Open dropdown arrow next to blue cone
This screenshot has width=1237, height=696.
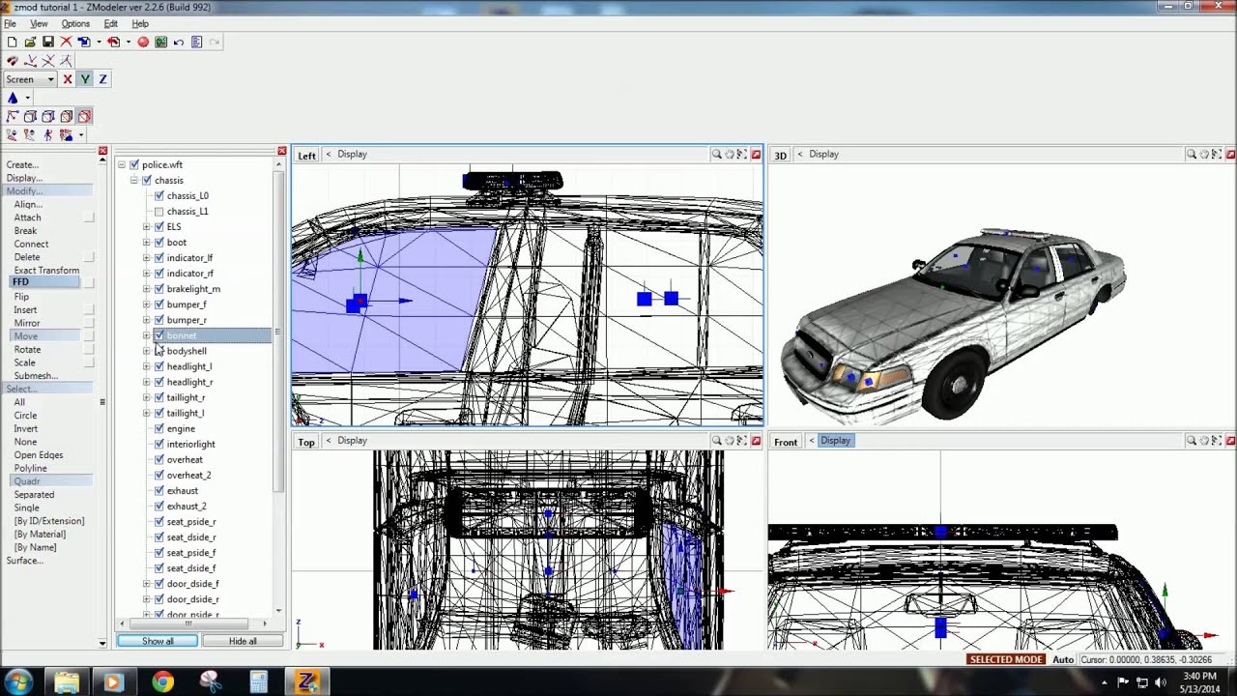27,98
